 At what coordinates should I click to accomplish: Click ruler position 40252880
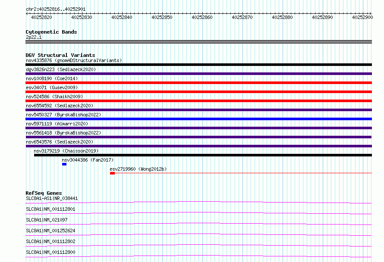(282, 17)
